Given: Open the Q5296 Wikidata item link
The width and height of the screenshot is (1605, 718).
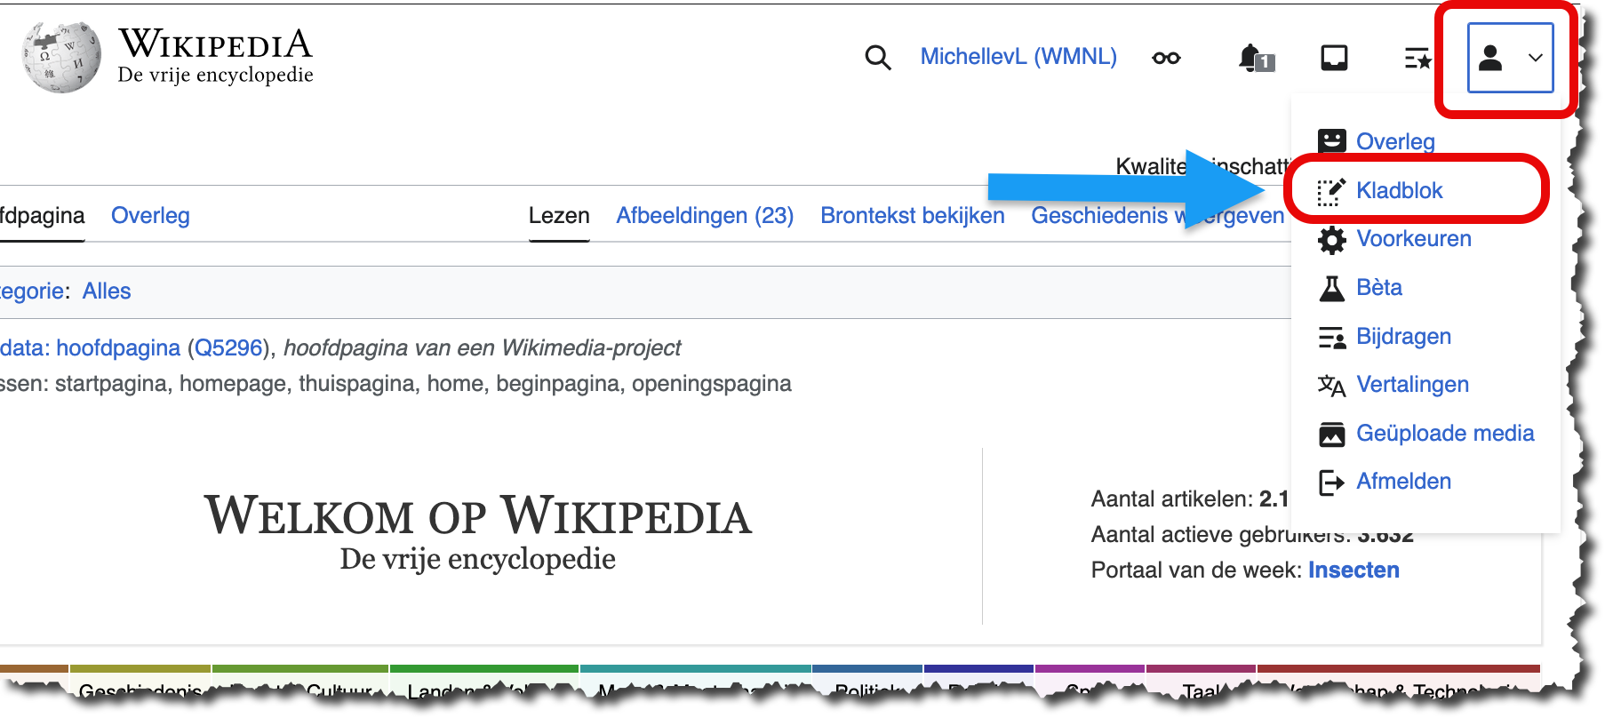Looking at the screenshot, I should (x=228, y=347).
